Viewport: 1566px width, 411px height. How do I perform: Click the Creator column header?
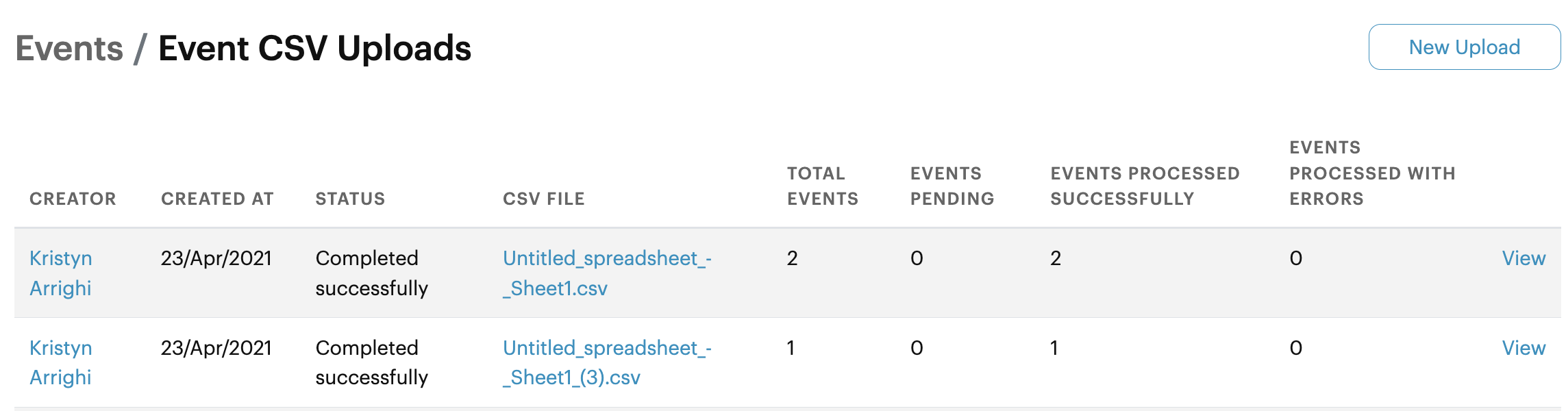[x=73, y=199]
